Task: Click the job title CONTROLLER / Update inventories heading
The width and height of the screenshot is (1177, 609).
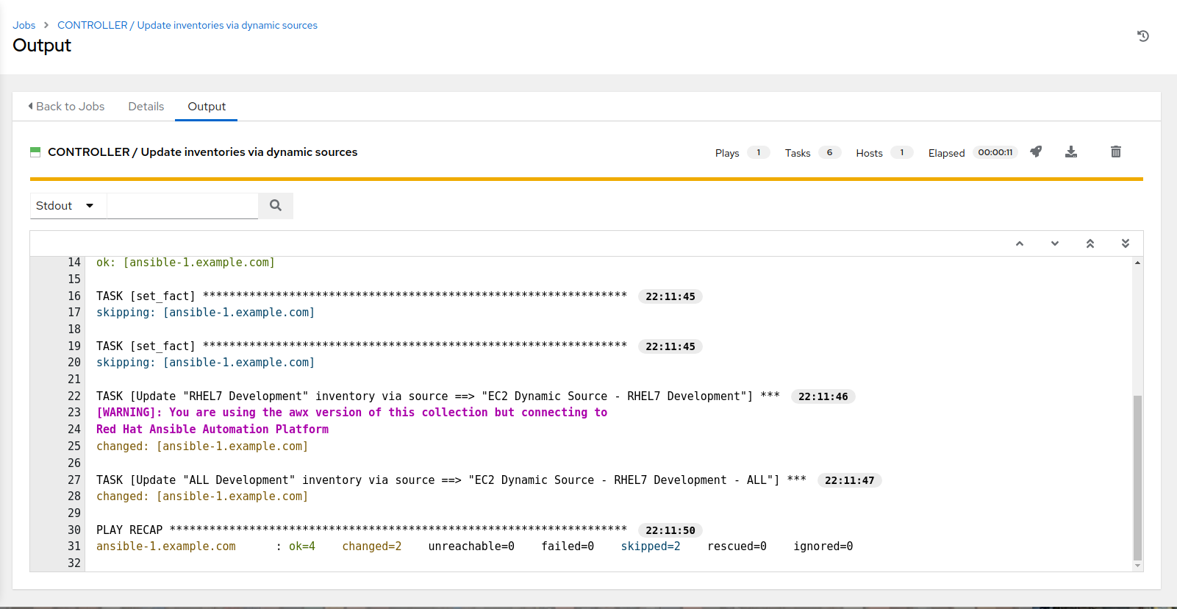Action: point(203,152)
